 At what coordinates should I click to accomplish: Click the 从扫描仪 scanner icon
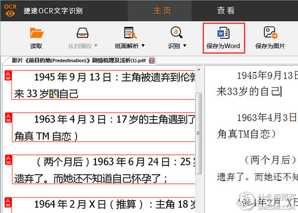pyautogui.click(x=82, y=33)
